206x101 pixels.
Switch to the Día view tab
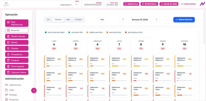pyautogui.click(x=48, y=20)
